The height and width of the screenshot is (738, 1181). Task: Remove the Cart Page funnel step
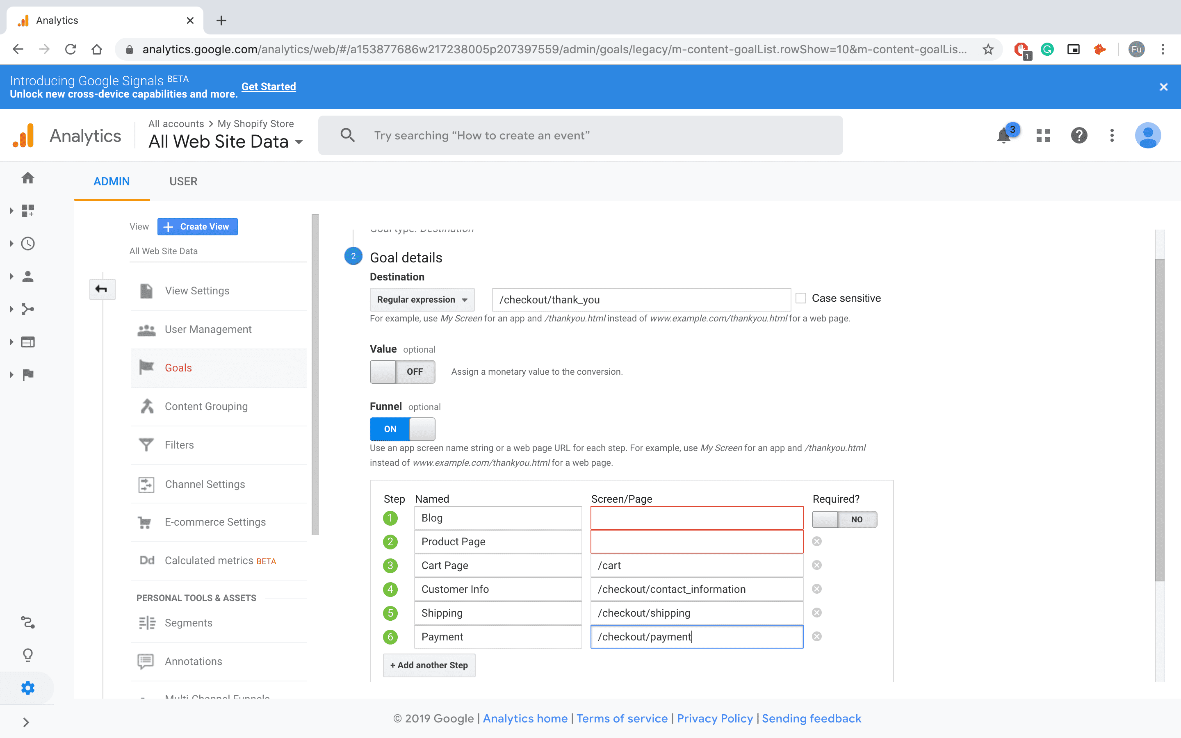point(816,565)
